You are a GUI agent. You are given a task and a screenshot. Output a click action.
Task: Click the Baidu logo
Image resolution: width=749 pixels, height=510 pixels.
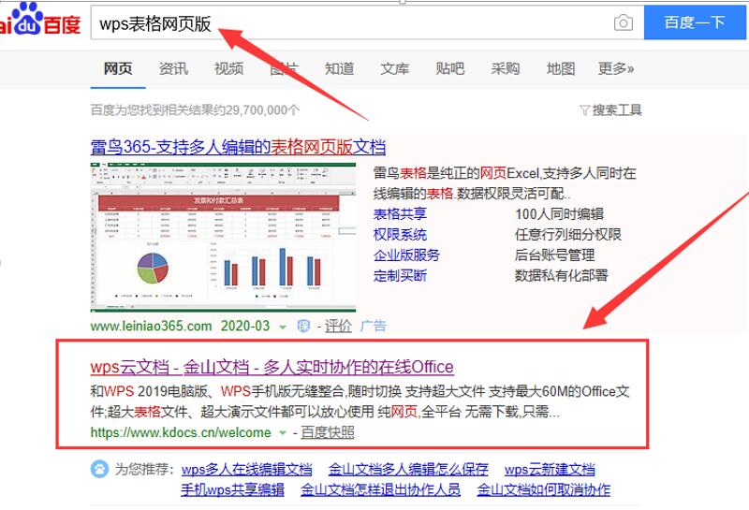(40, 20)
